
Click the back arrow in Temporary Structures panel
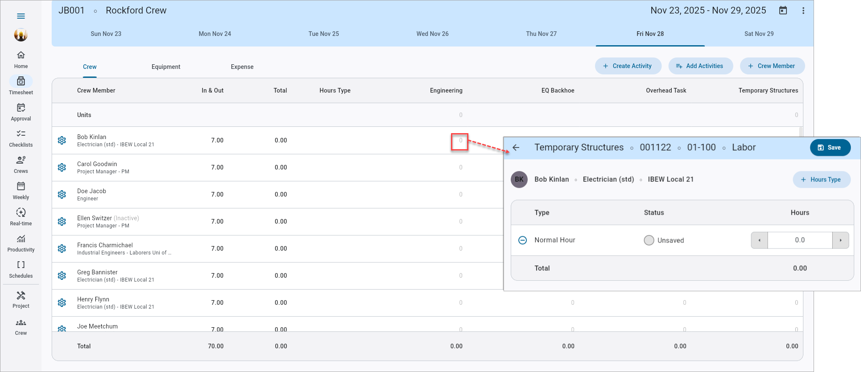click(x=516, y=148)
